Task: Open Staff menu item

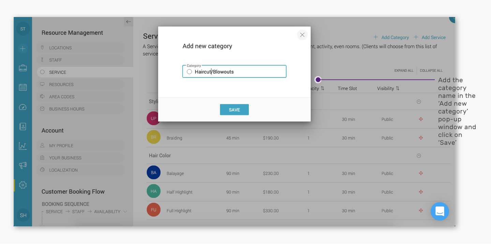Action: pos(80,60)
